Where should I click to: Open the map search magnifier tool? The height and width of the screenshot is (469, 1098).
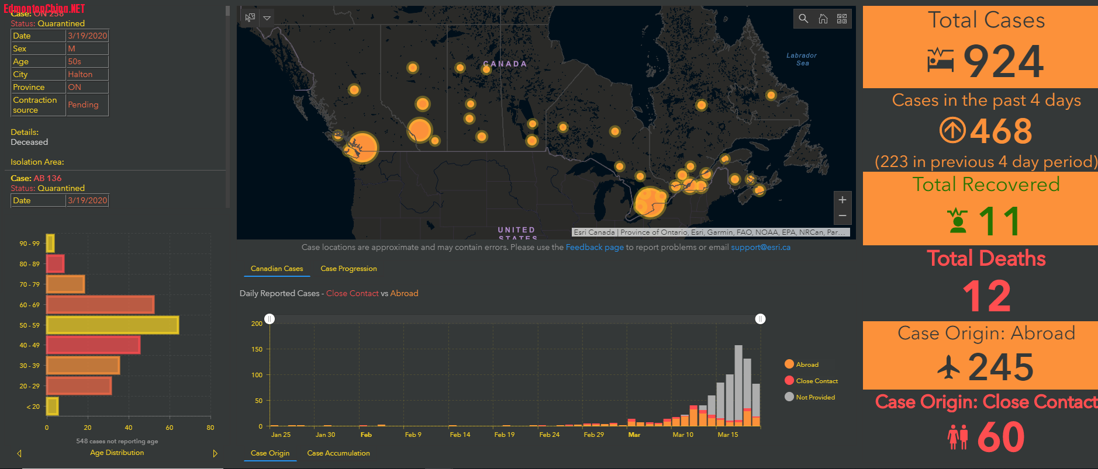click(x=803, y=19)
